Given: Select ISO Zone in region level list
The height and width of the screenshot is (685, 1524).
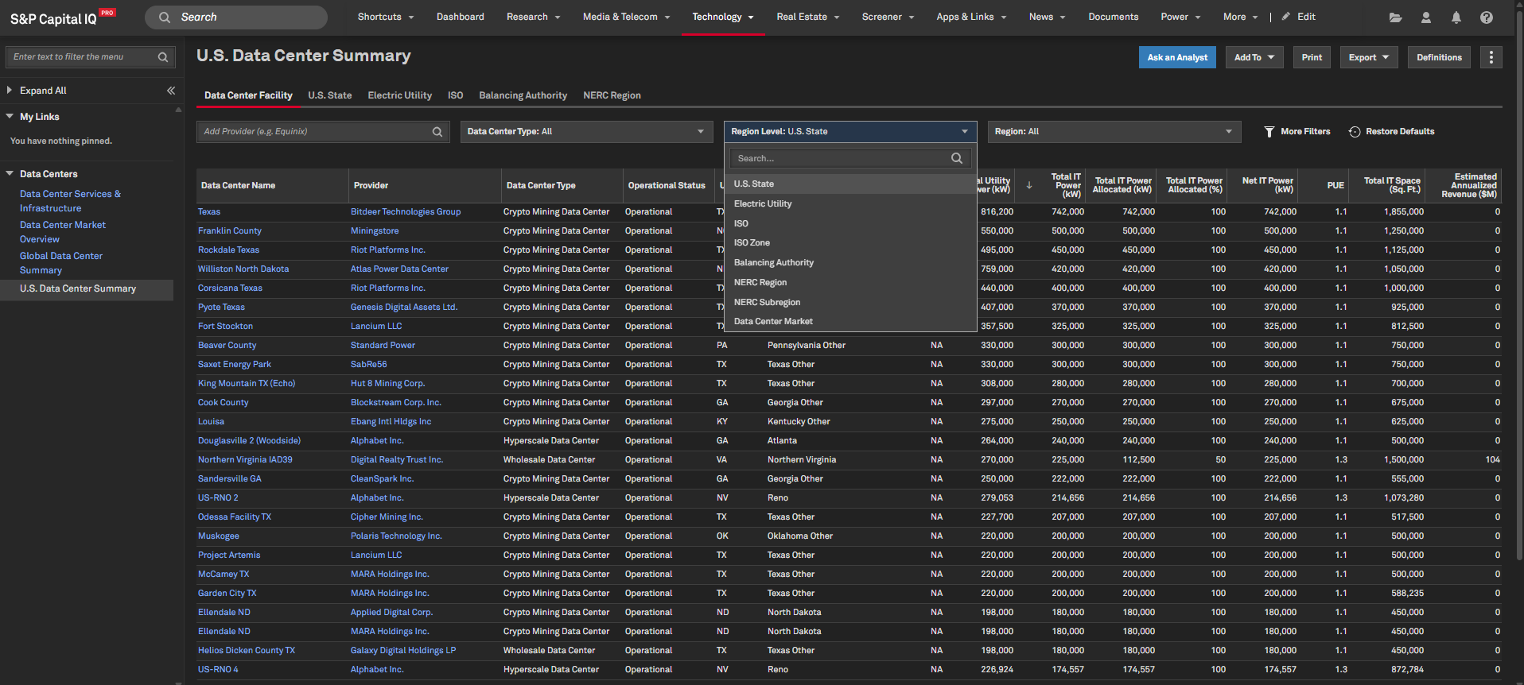Looking at the screenshot, I should 850,243.
